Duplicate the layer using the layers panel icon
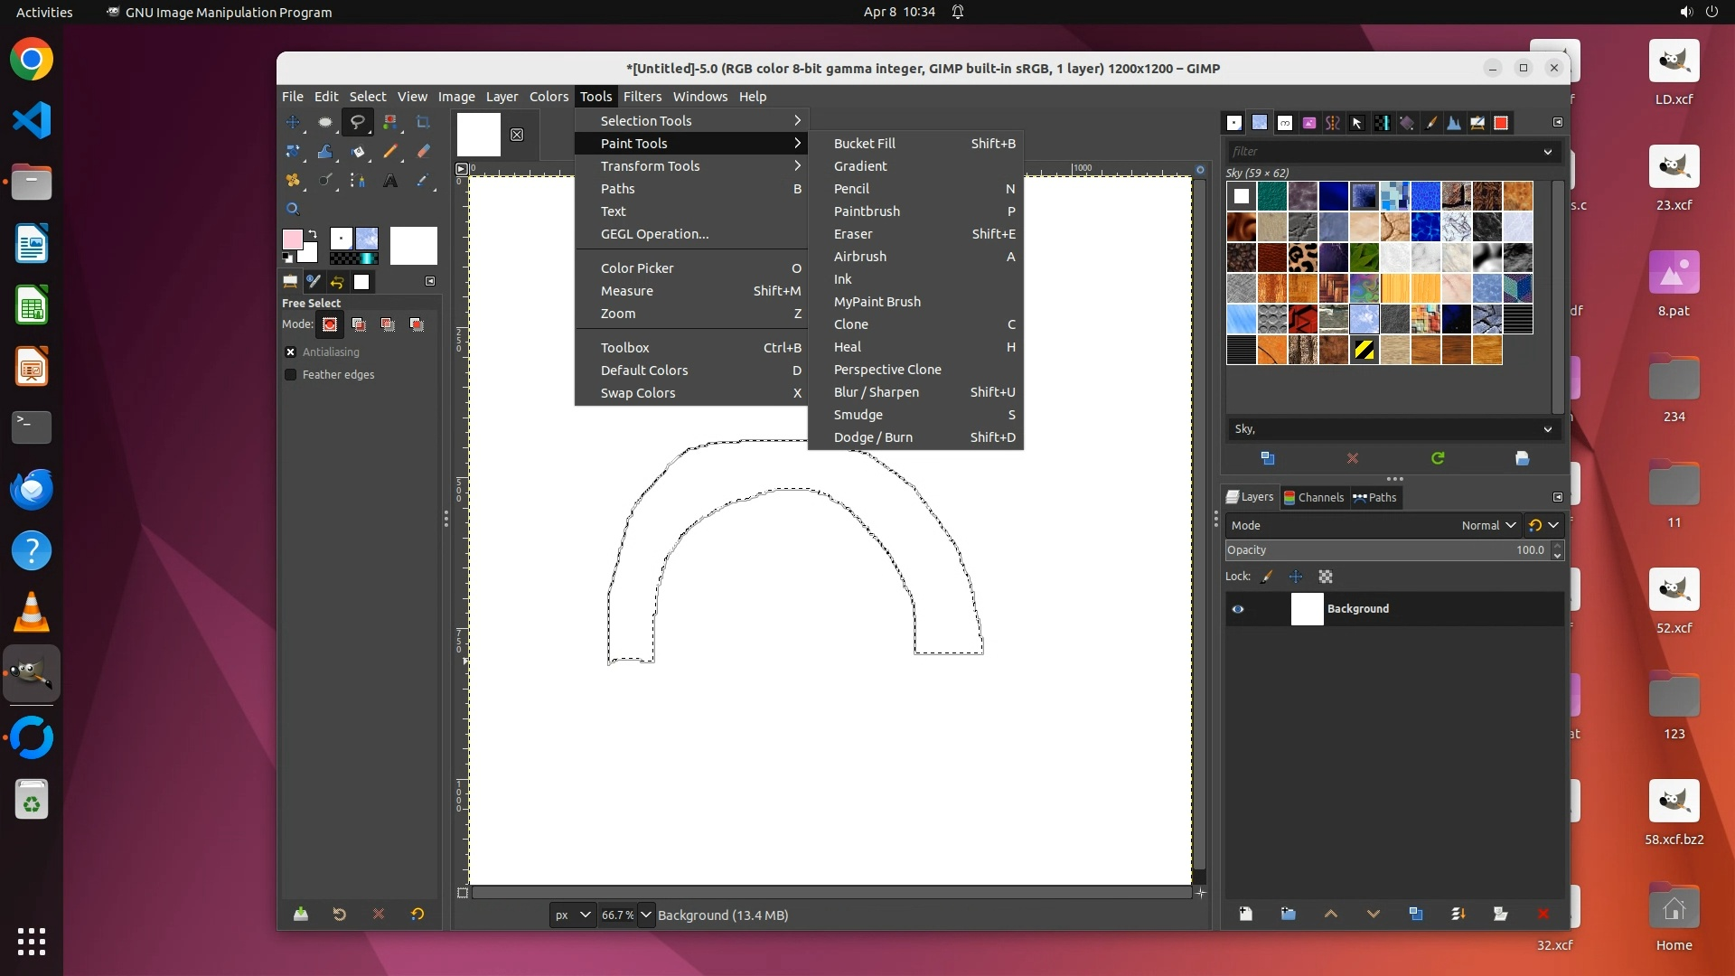1735x976 pixels. click(x=1415, y=914)
